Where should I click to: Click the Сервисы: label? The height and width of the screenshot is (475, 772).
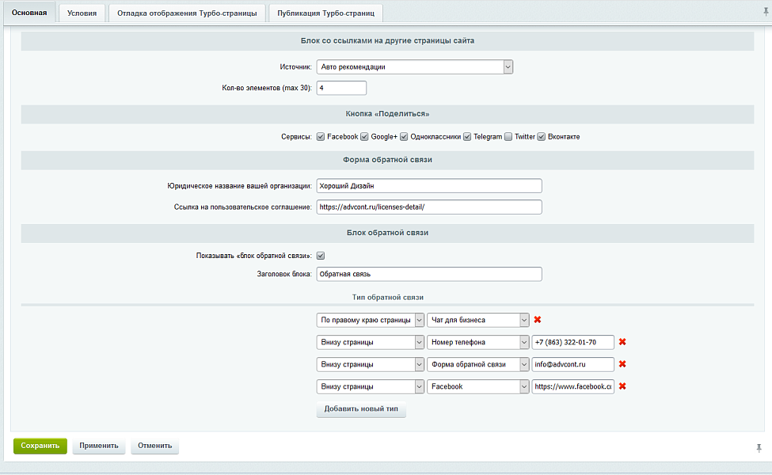click(x=296, y=137)
